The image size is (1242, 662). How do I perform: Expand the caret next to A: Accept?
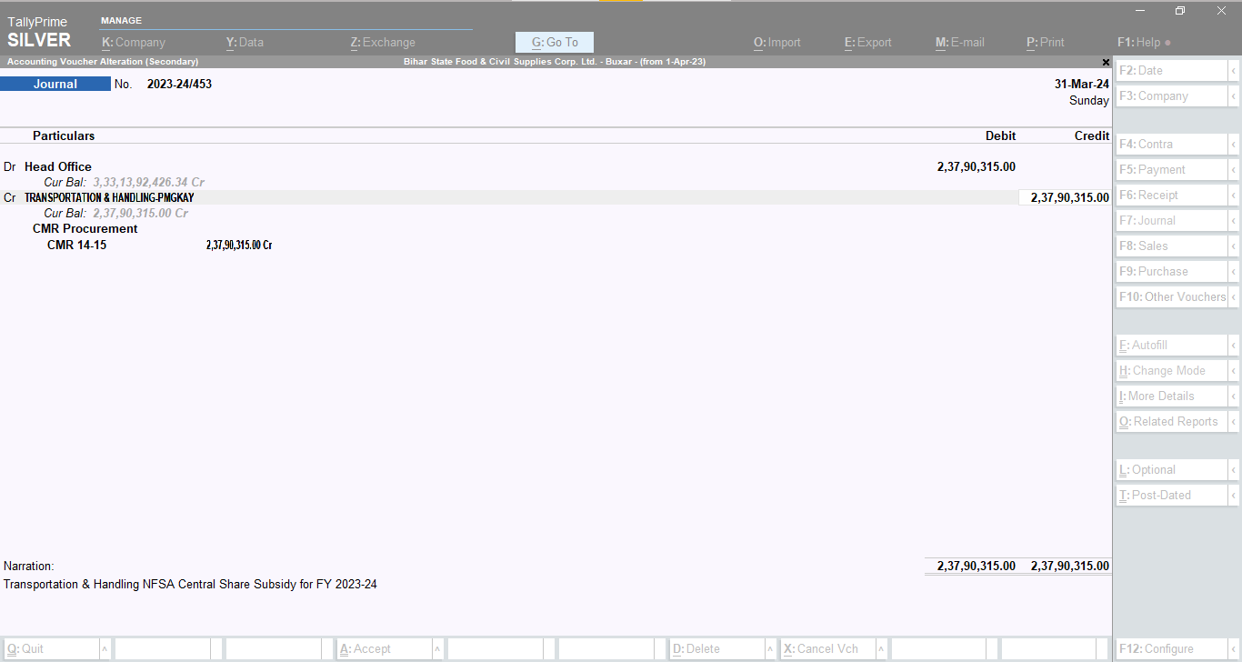click(437, 649)
